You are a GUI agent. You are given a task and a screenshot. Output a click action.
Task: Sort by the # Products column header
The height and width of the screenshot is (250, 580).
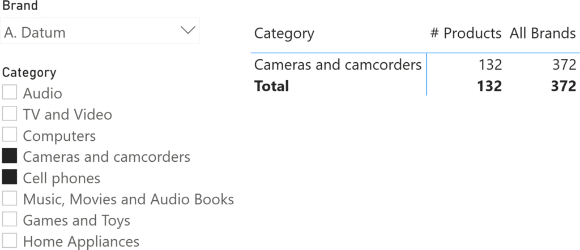[x=466, y=33]
